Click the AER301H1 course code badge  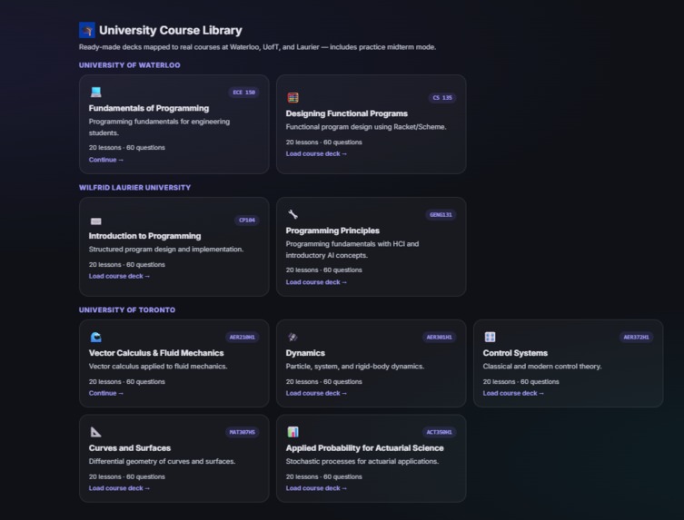(x=440, y=337)
